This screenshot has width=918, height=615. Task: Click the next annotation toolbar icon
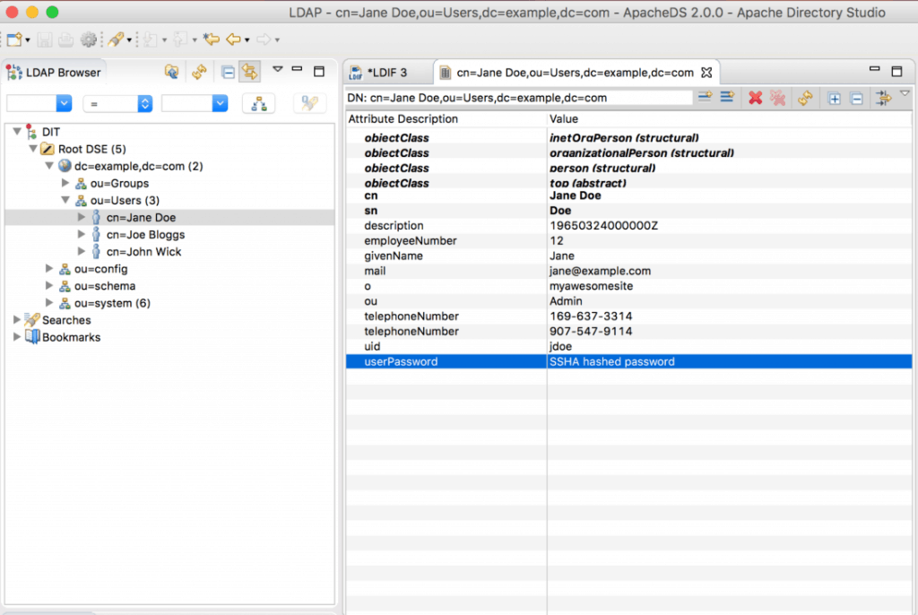point(151,39)
